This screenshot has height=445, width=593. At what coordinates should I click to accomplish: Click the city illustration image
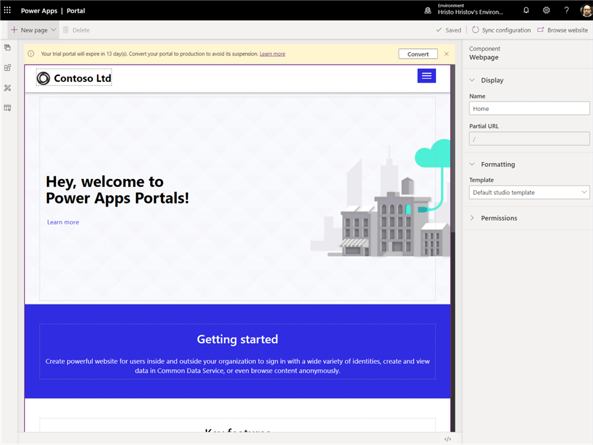point(381,198)
